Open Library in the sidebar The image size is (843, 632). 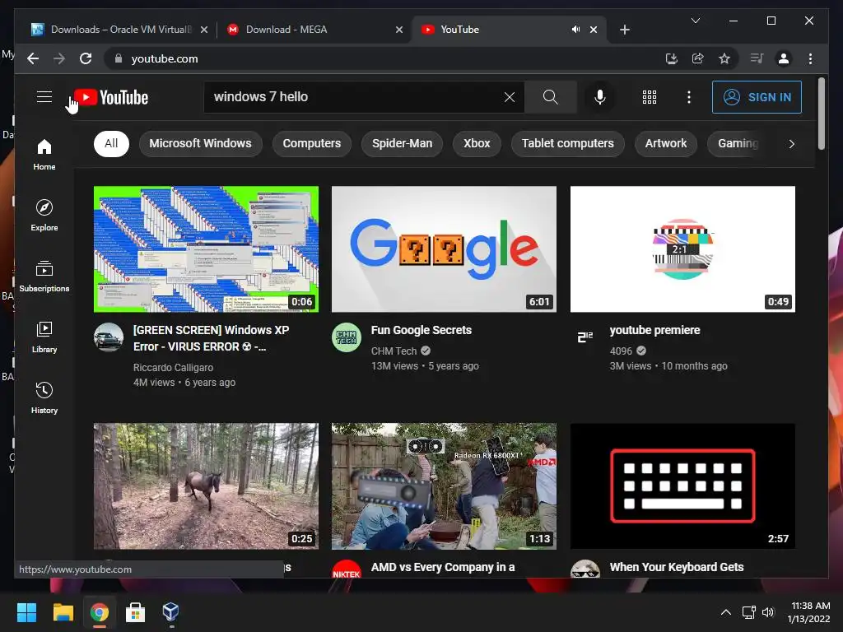click(x=44, y=337)
